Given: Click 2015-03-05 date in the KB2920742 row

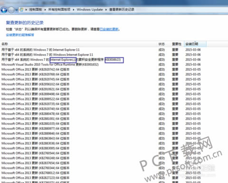Looking at the screenshot, I should [x=193, y=69].
